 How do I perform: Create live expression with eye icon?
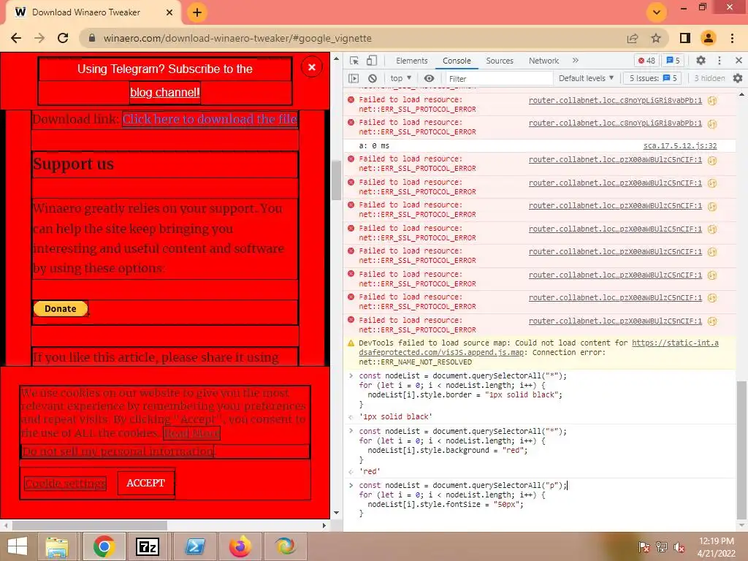coord(430,78)
